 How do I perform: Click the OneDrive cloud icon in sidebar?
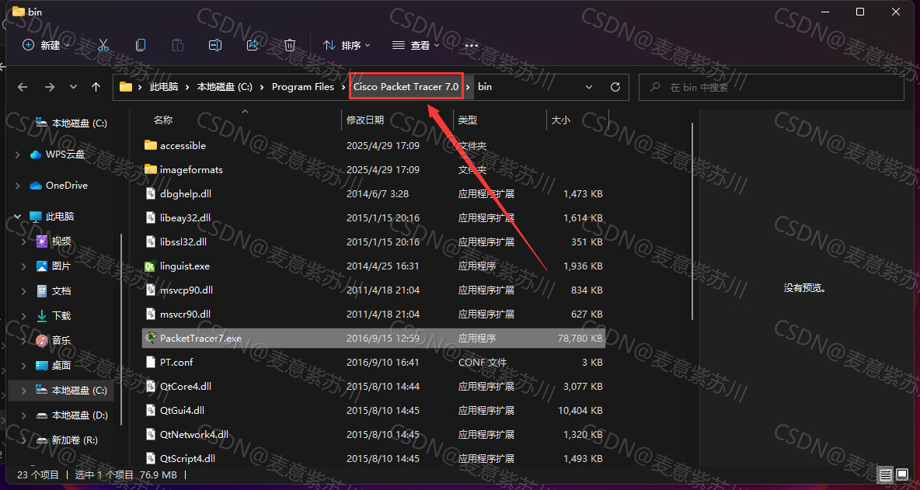(x=36, y=186)
